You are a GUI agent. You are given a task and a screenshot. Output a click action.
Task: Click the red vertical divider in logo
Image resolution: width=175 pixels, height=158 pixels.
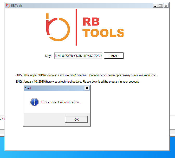pos(76,27)
